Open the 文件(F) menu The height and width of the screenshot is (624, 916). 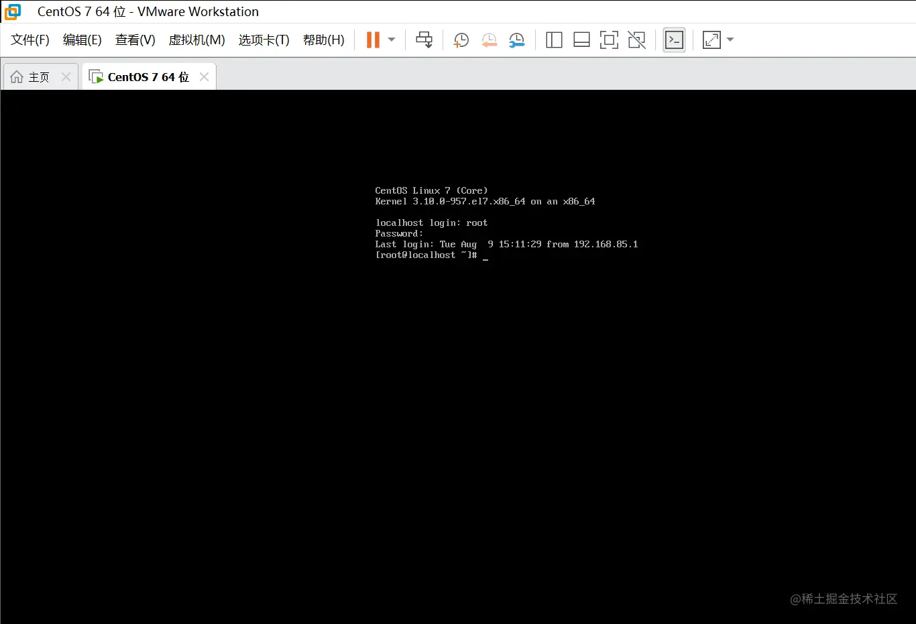30,40
